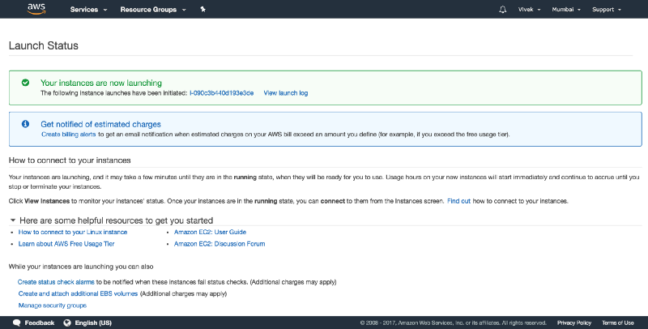Follow the Find out link
648x329 pixels.
point(458,201)
